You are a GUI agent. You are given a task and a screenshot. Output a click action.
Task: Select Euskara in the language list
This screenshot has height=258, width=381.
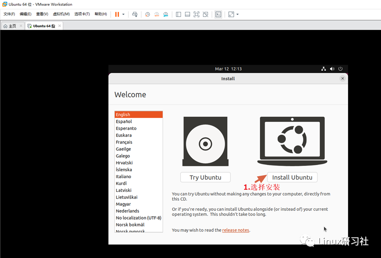coord(138,135)
